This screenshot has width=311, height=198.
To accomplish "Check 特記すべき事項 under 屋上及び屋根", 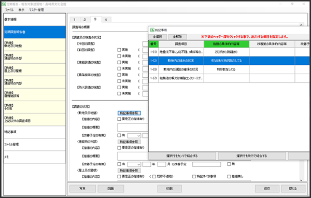I will tap(194, 176).
